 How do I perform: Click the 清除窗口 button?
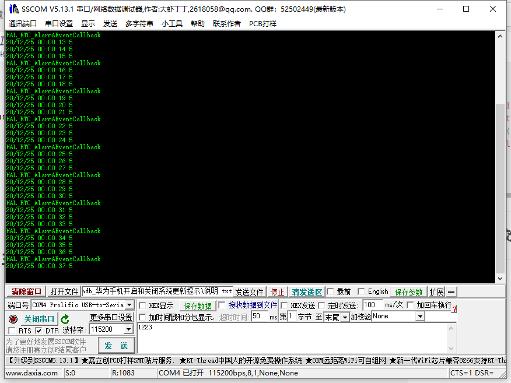[26, 291]
